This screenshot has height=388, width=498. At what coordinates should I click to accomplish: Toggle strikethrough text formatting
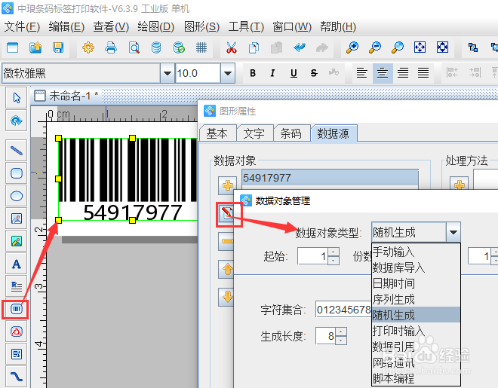click(x=314, y=73)
